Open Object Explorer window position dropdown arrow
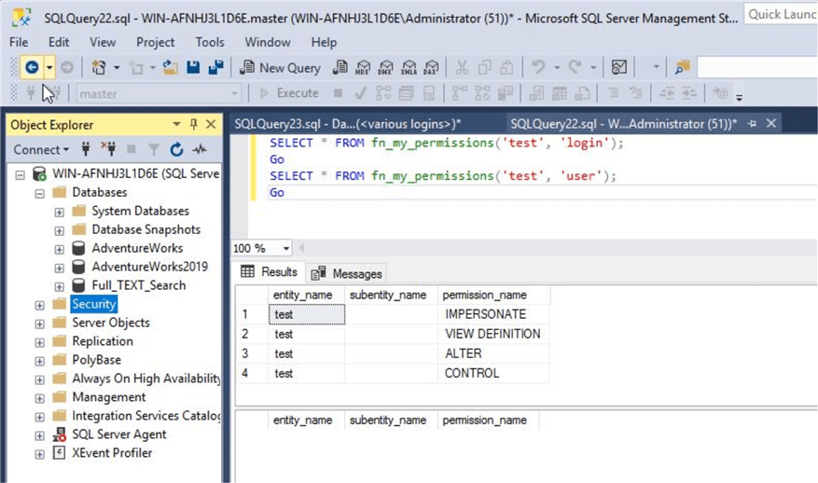The height and width of the screenshot is (483, 818). point(176,124)
